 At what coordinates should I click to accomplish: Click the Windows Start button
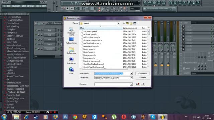pyautogui.click(x=4, y=117)
